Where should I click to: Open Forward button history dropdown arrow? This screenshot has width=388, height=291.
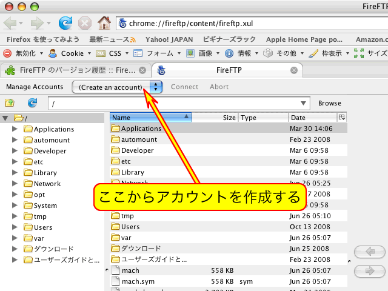tap(48, 23)
